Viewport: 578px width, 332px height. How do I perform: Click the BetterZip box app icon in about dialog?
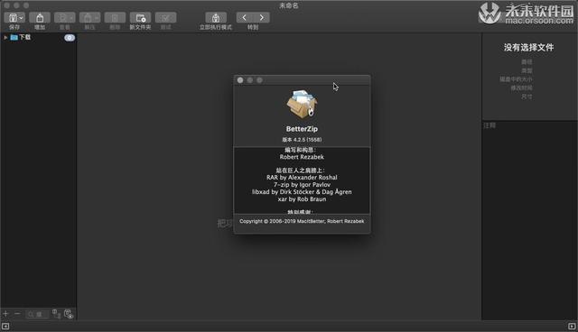302,104
